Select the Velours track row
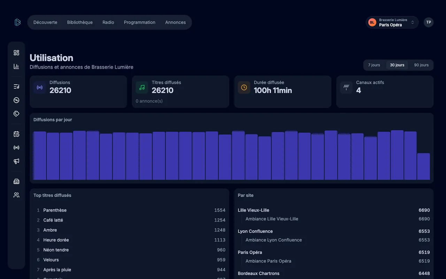The image size is (446, 279). pyautogui.click(x=129, y=260)
